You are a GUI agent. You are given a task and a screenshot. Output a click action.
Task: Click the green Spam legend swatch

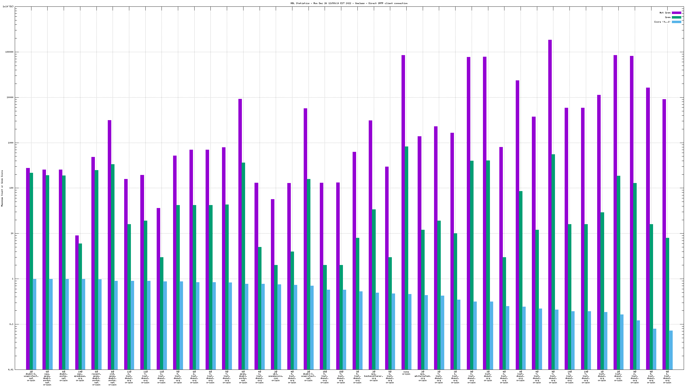click(676, 17)
